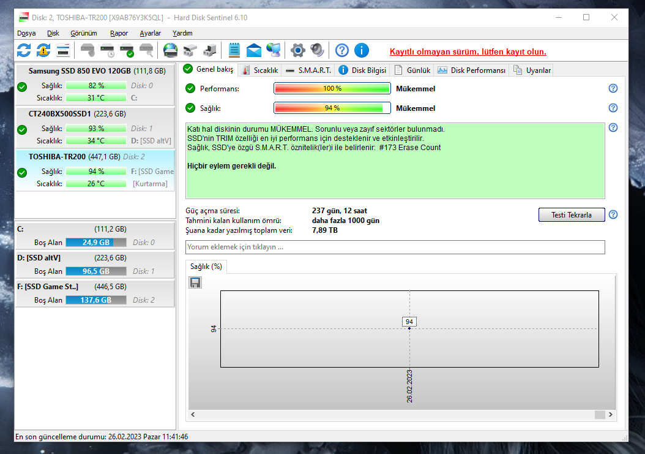645x454 pixels.
Task: Open the disk panel view toolbar icon
Action: click(63, 51)
